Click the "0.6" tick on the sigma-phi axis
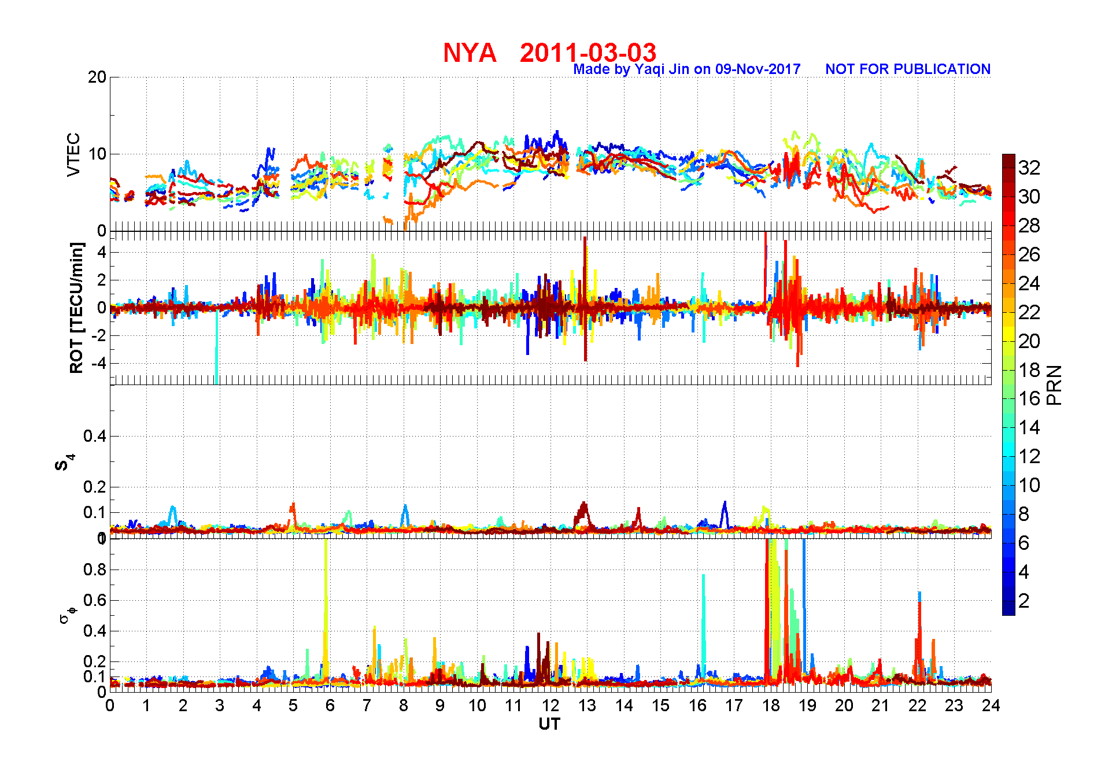The width and height of the screenshot is (1101, 769). pyautogui.click(x=95, y=600)
